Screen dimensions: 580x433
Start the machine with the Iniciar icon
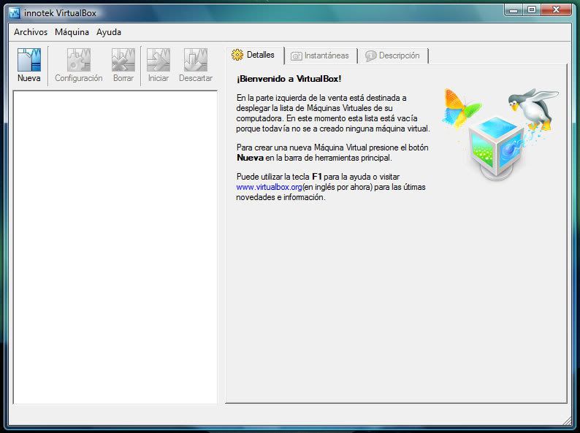[159, 65]
